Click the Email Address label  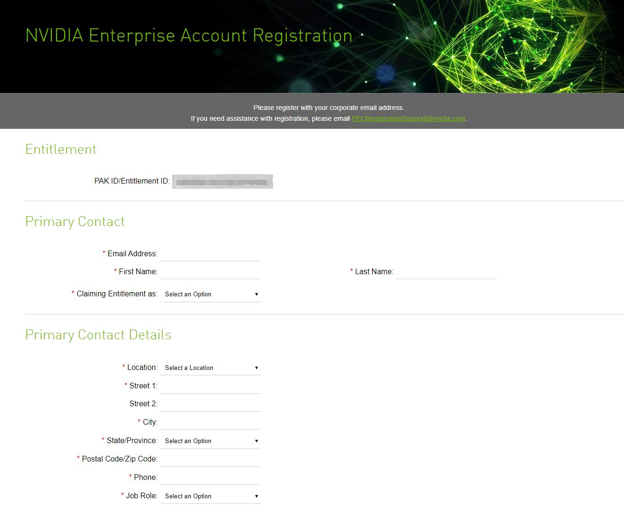pyautogui.click(x=133, y=254)
